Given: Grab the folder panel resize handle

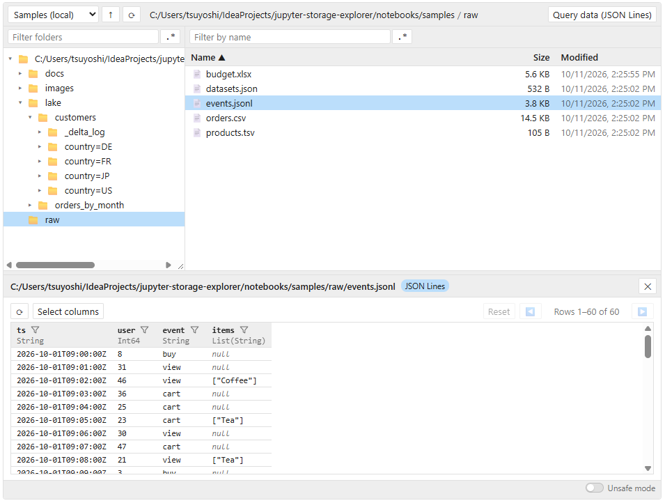Looking at the screenshot, I should pos(181,266).
